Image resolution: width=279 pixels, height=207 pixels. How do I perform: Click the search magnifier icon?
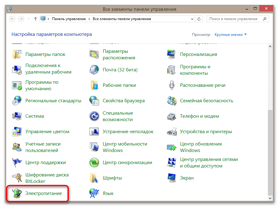tap(264, 19)
